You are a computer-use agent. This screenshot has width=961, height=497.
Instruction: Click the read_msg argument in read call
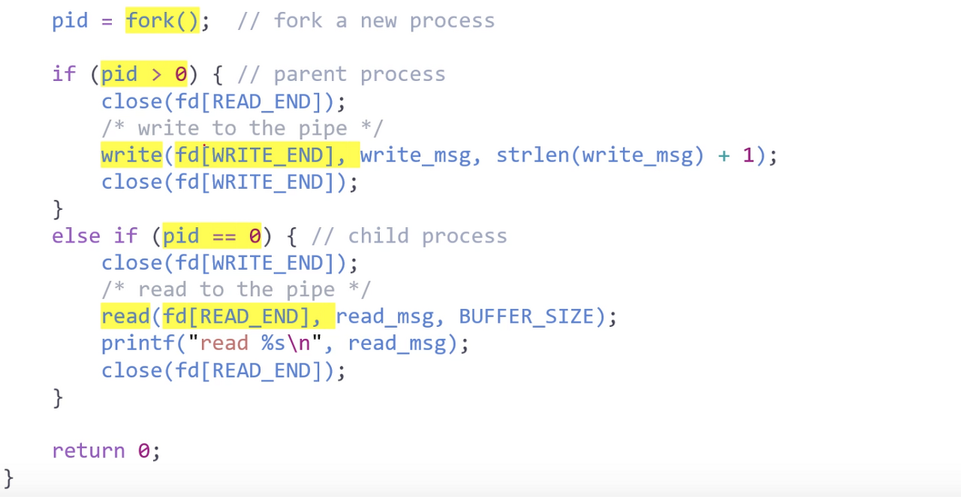(384, 316)
